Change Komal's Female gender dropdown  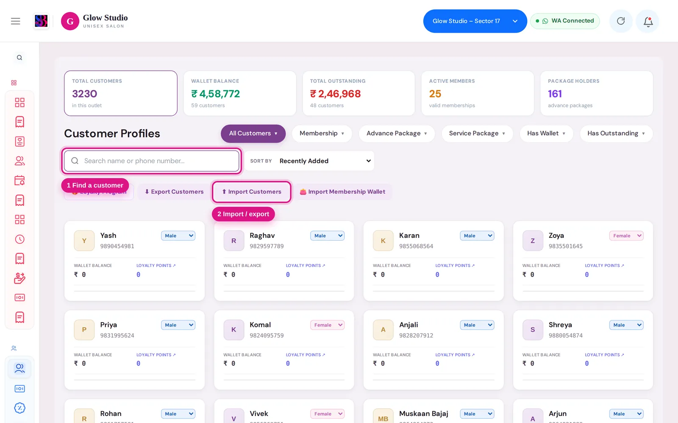pyautogui.click(x=327, y=325)
